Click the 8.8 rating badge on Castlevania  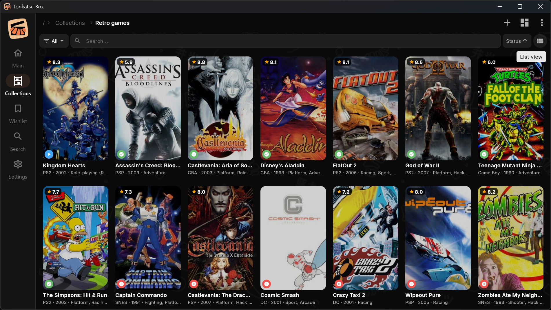tap(198, 62)
